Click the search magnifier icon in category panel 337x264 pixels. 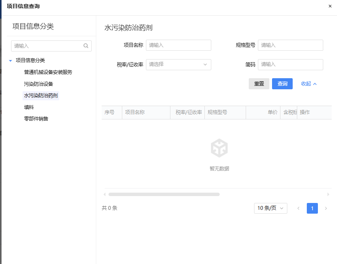[x=86, y=46]
